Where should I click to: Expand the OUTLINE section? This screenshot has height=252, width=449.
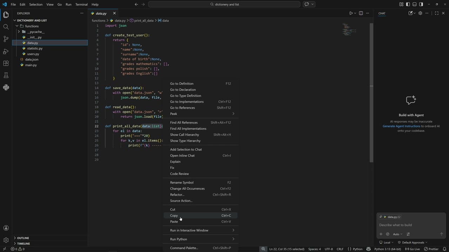pos(23,238)
